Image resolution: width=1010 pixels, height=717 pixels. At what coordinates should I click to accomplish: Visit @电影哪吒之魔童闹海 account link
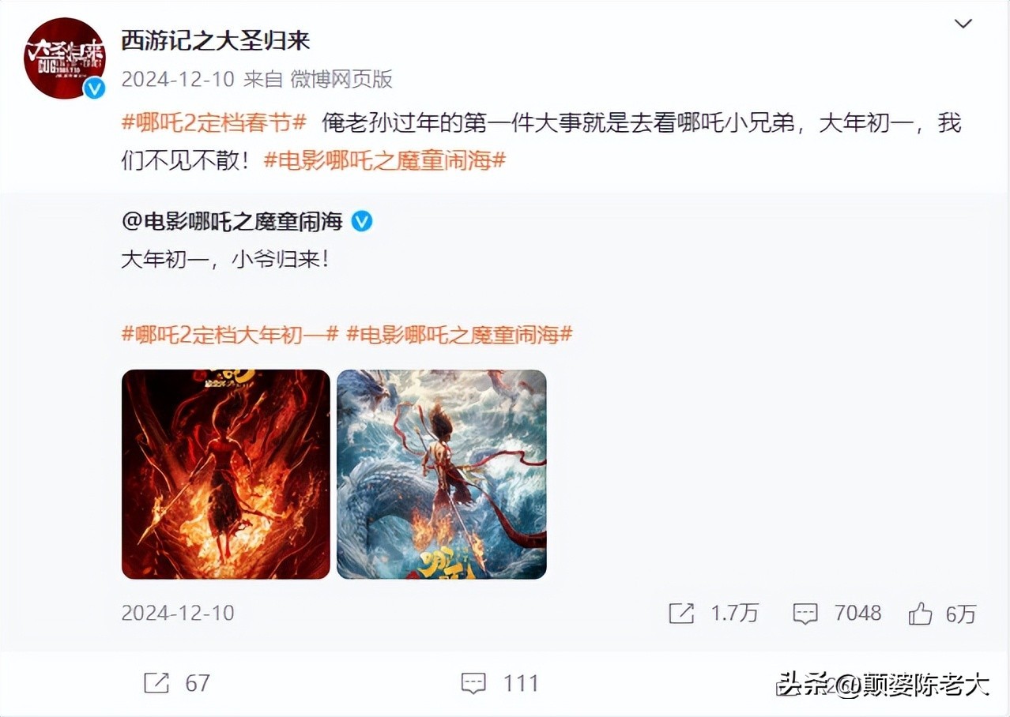(232, 222)
